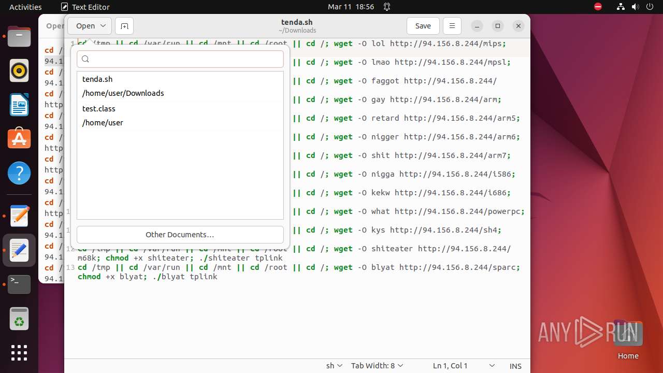Open the Files app in the dock
Viewport: 663px width, 373px height.
[19, 37]
